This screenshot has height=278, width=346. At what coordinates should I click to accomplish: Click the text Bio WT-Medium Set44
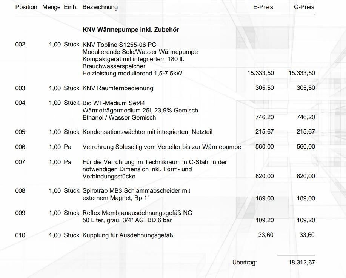click(114, 103)
